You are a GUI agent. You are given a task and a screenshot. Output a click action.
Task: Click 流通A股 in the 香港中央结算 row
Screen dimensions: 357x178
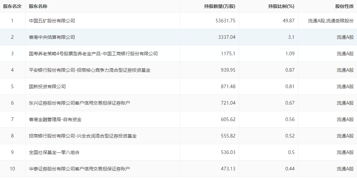tap(345, 37)
